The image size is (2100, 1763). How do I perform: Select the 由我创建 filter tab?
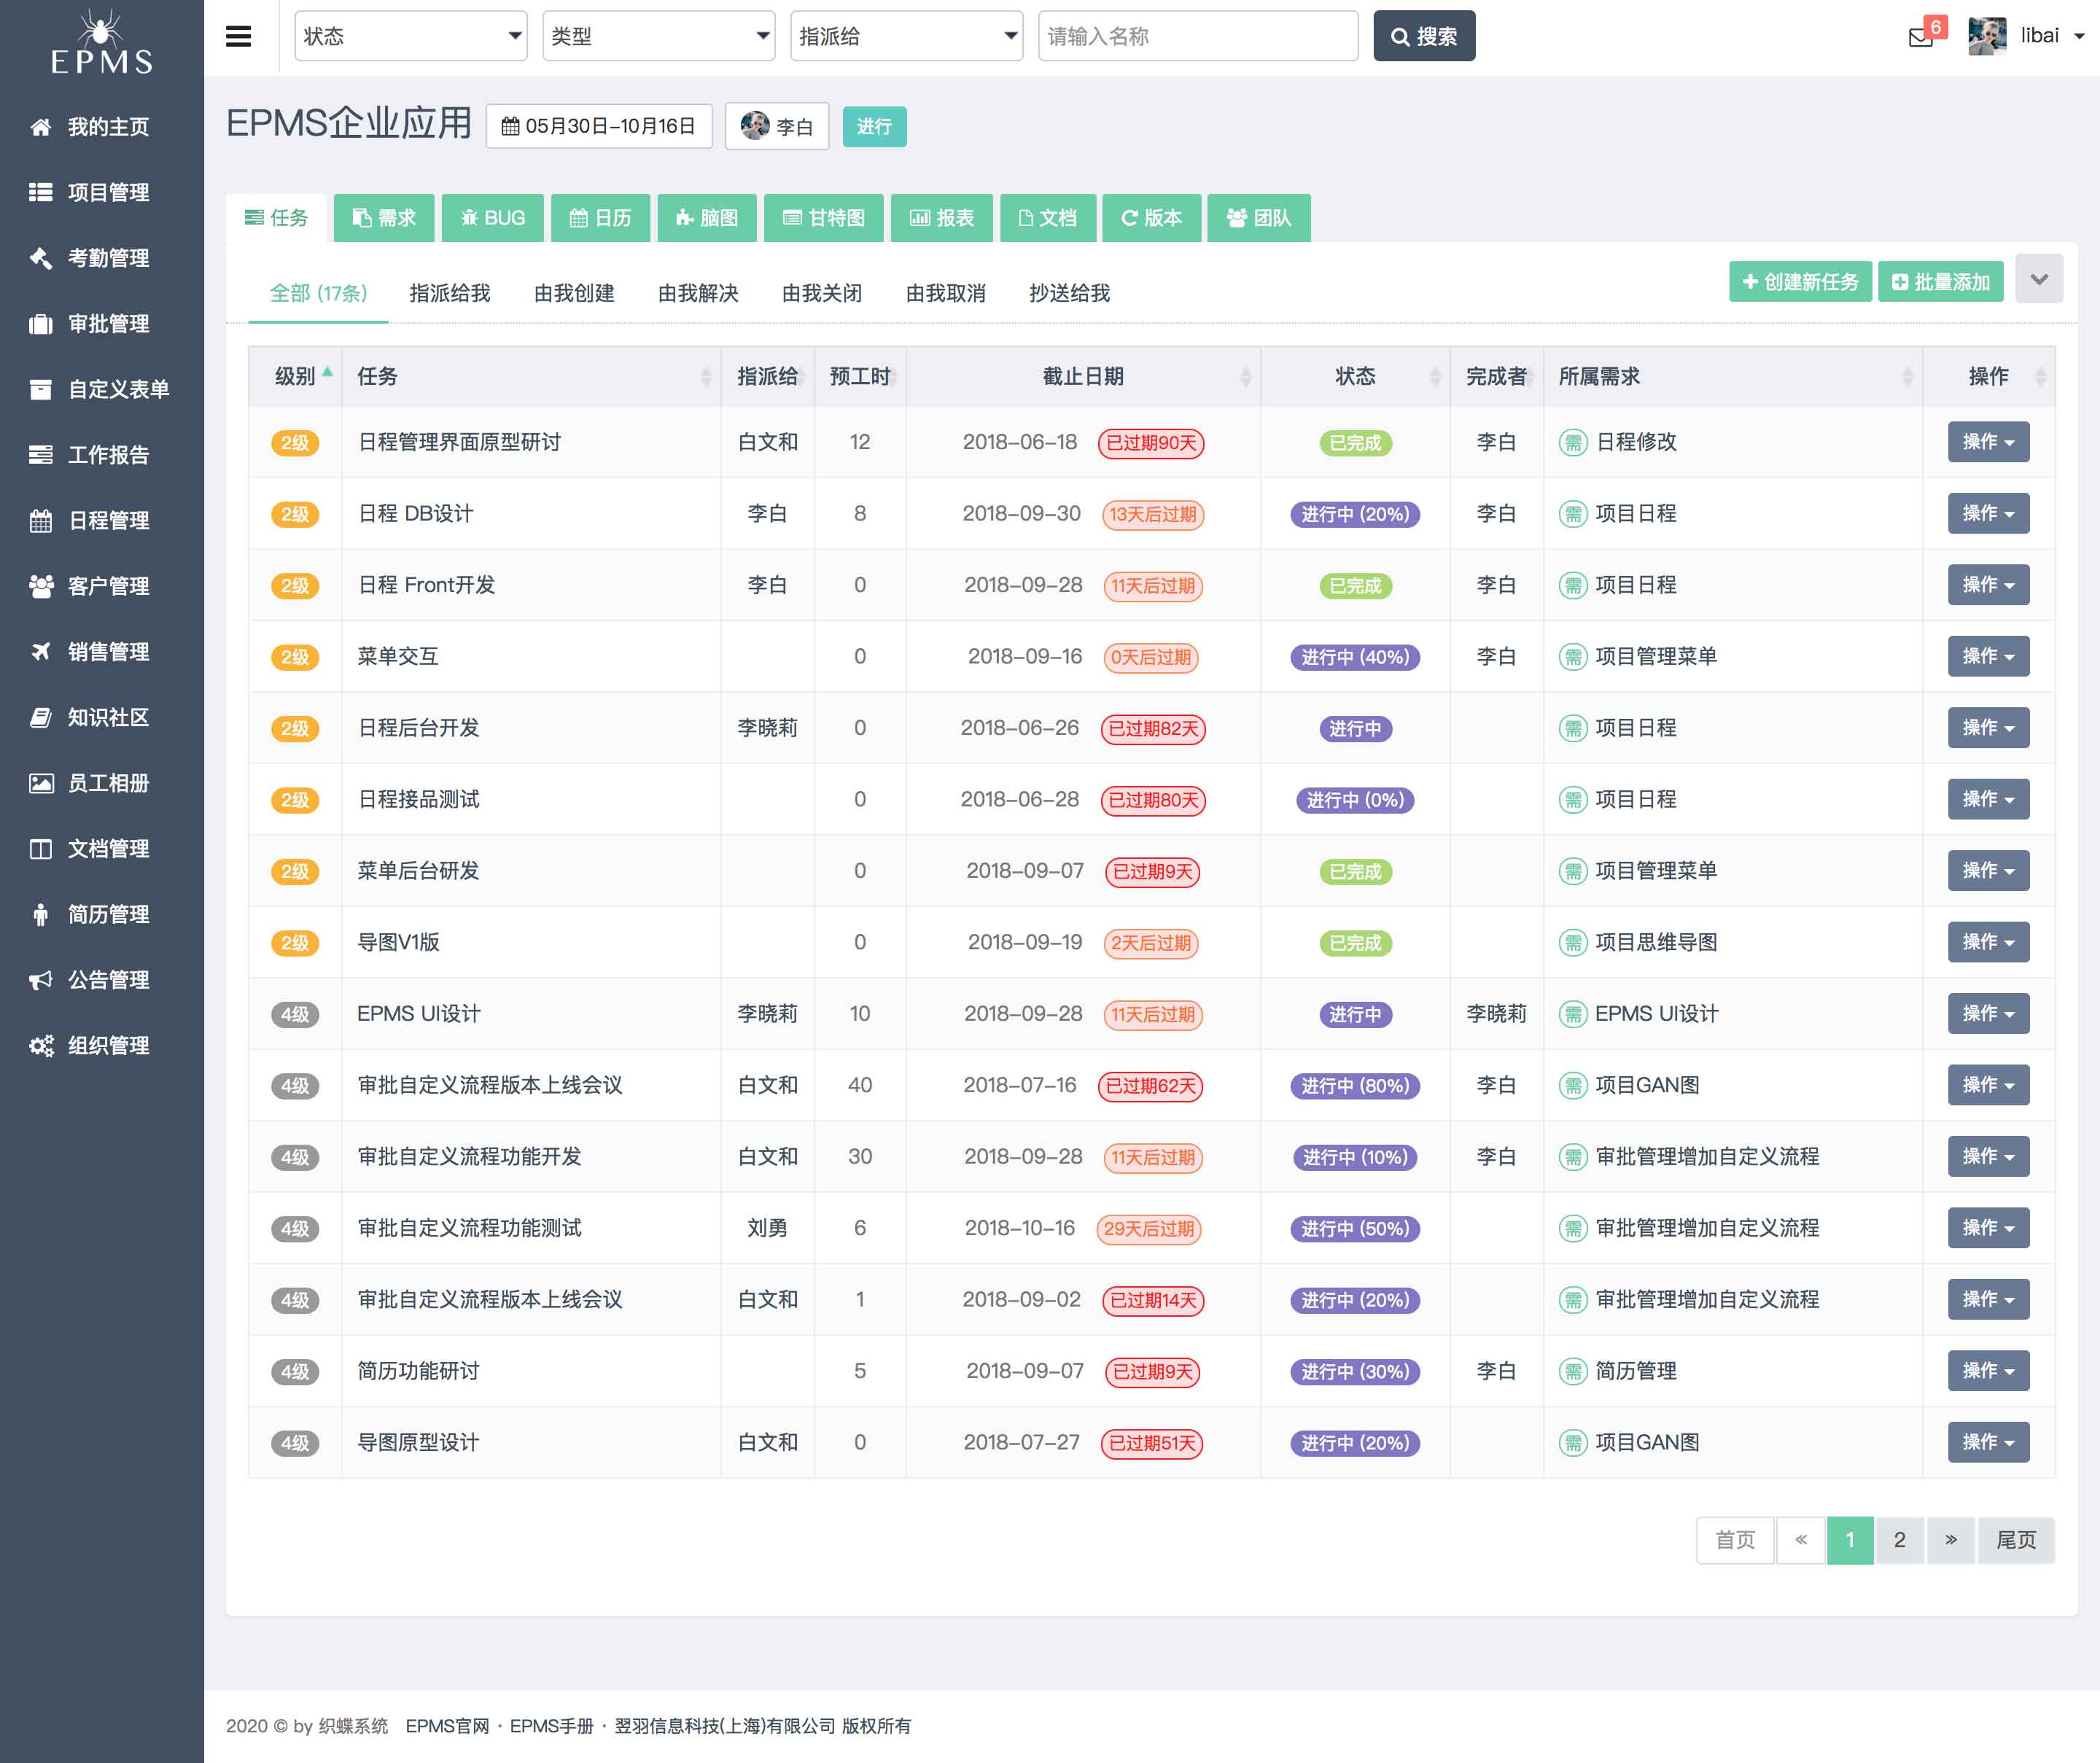click(574, 293)
